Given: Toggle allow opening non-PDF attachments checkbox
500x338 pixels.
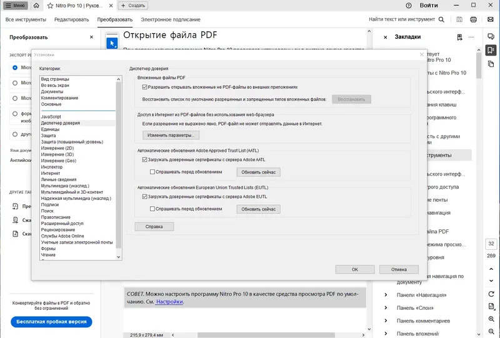Looking at the screenshot, I should click(x=145, y=87).
